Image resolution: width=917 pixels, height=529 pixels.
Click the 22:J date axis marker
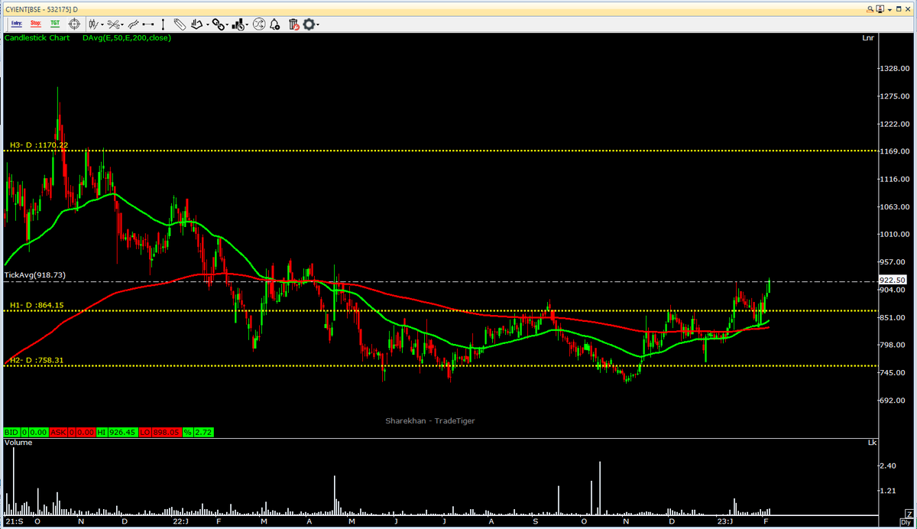(x=181, y=521)
